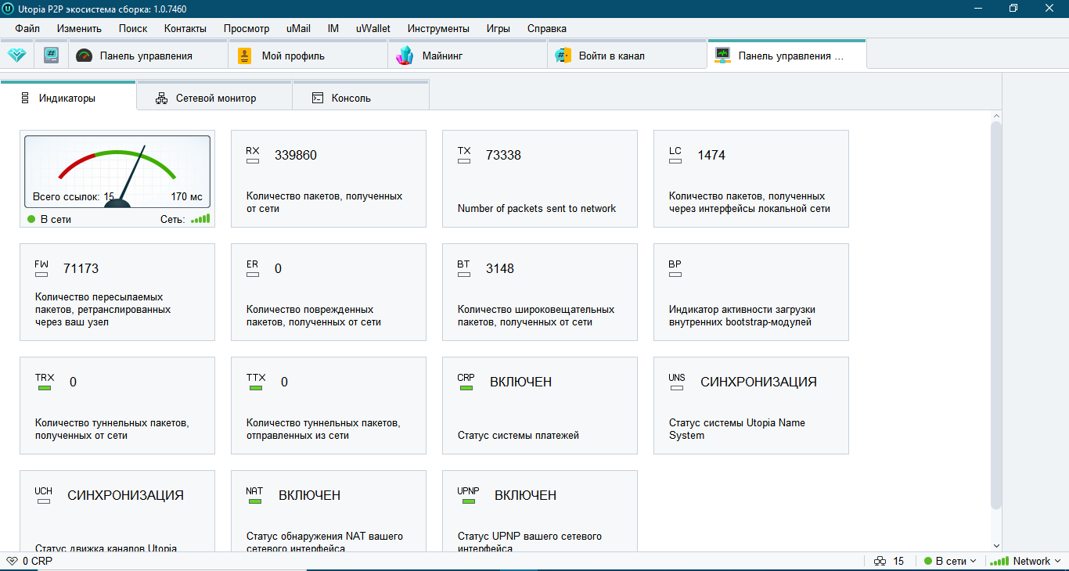The image size is (1069, 571).
Task: Click the UCH indicator light
Action: pyautogui.click(x=44, y=501)
